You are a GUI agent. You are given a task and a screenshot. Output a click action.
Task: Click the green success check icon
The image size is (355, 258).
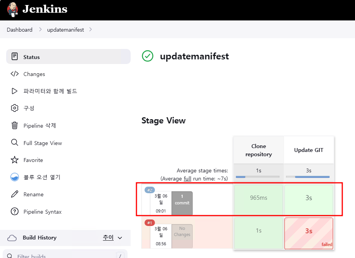pyautogui.click(x=148, y=56)
